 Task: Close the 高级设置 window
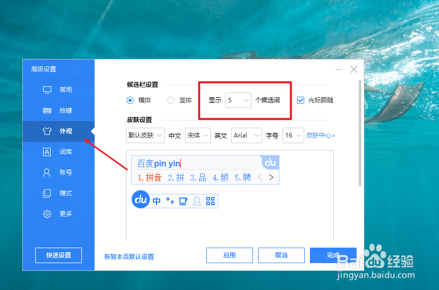354,69
